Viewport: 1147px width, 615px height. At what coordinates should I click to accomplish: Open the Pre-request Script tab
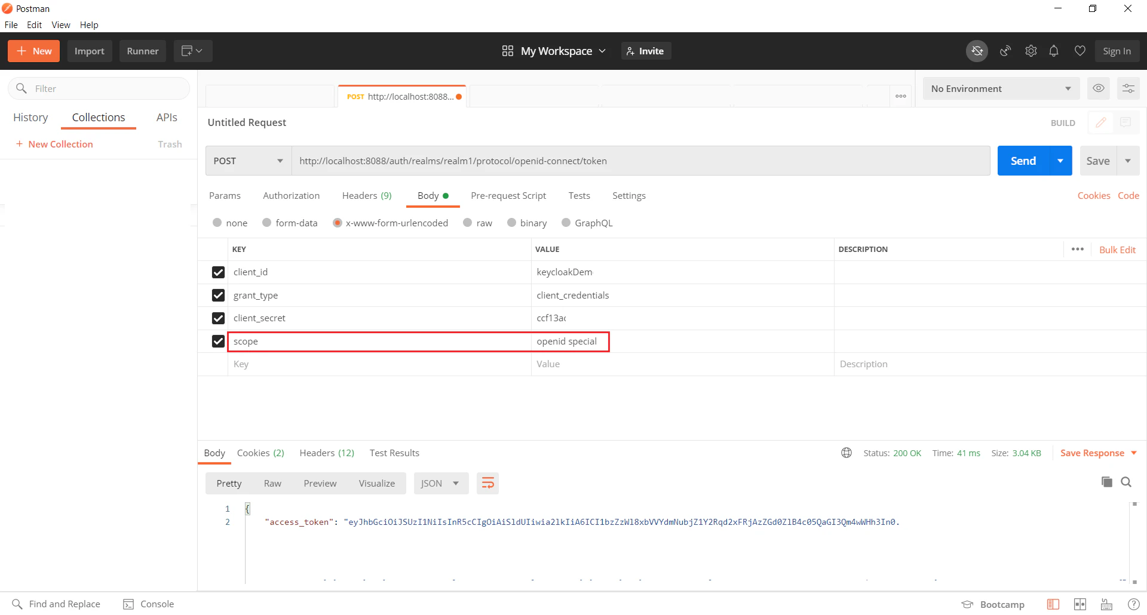(508, 196)
